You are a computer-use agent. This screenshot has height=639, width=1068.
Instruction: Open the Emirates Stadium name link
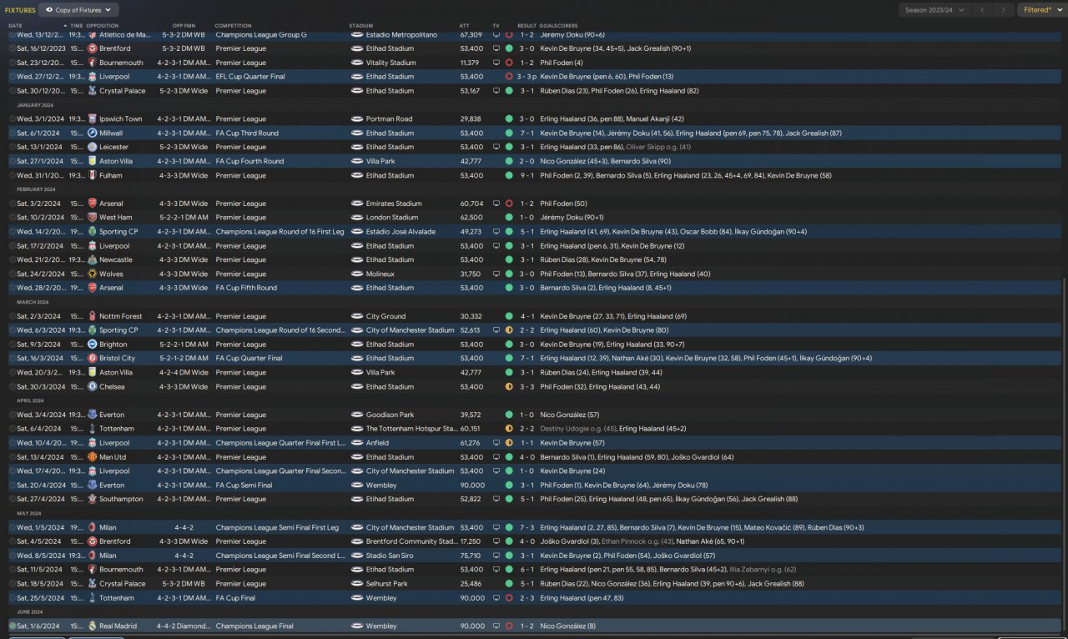[x=395, y=204]
